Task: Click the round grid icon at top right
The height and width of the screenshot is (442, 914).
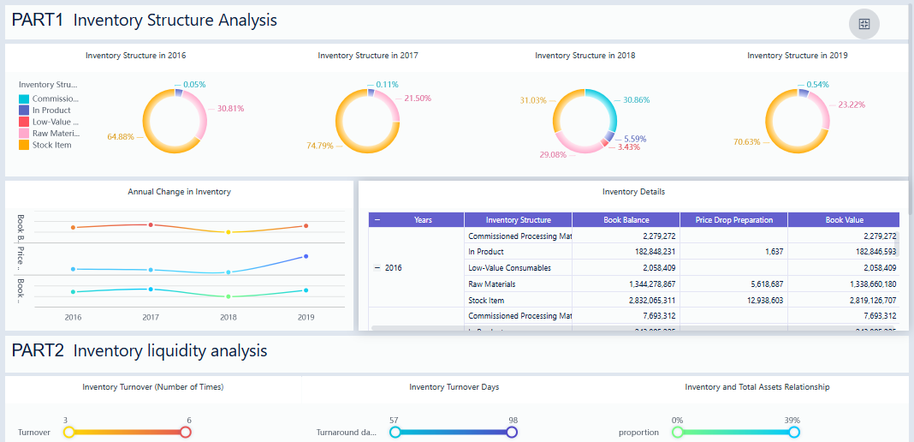Action: coord(864,23)
